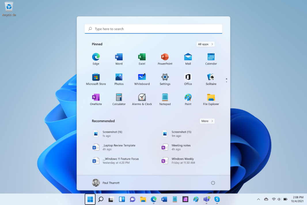Open the Calendar app
Image resolution: width=307 pixels, height=205 pixels.
211,59
